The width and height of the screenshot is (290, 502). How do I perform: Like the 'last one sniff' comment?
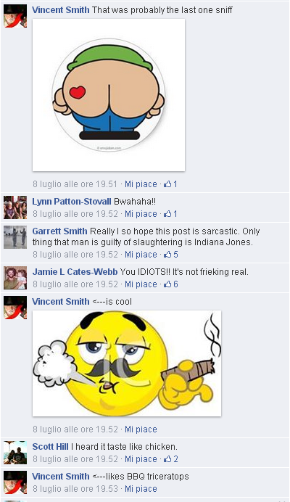[141, 184]
